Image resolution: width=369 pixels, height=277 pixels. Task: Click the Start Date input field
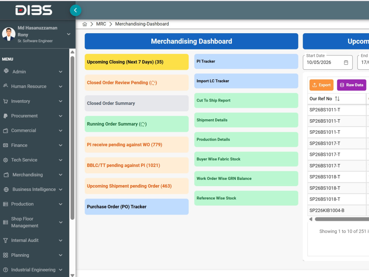(x=328, y=62)
